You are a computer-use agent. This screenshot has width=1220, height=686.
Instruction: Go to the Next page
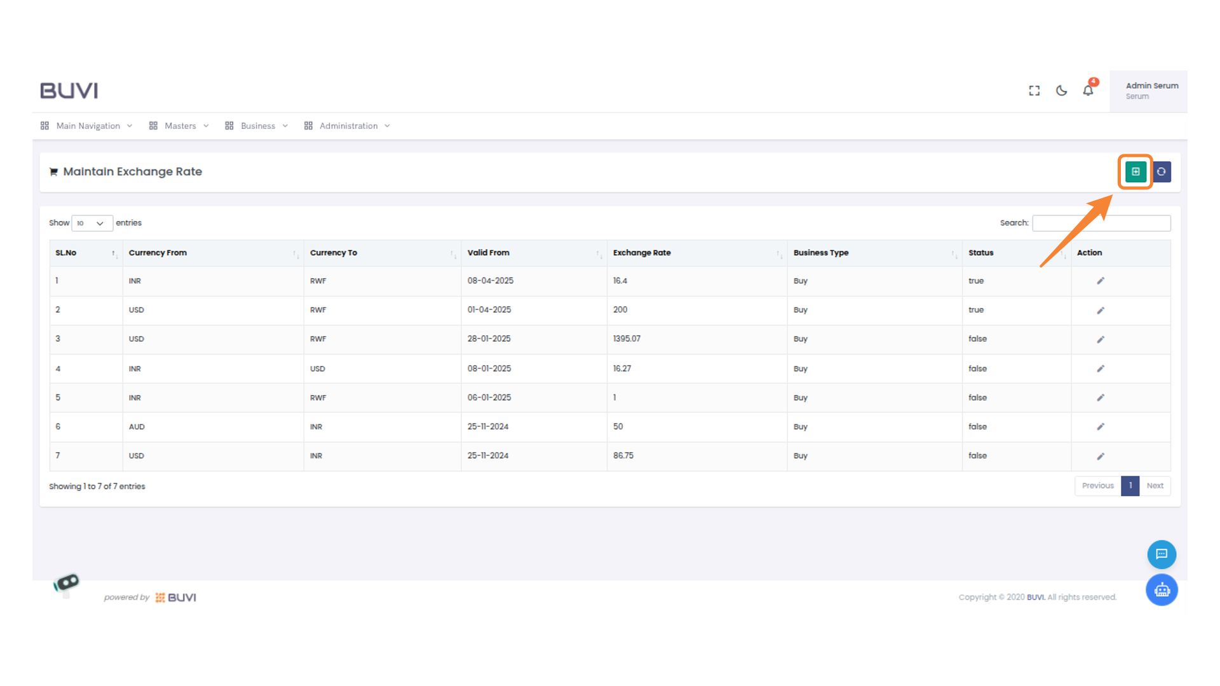tap(1155, 486)
